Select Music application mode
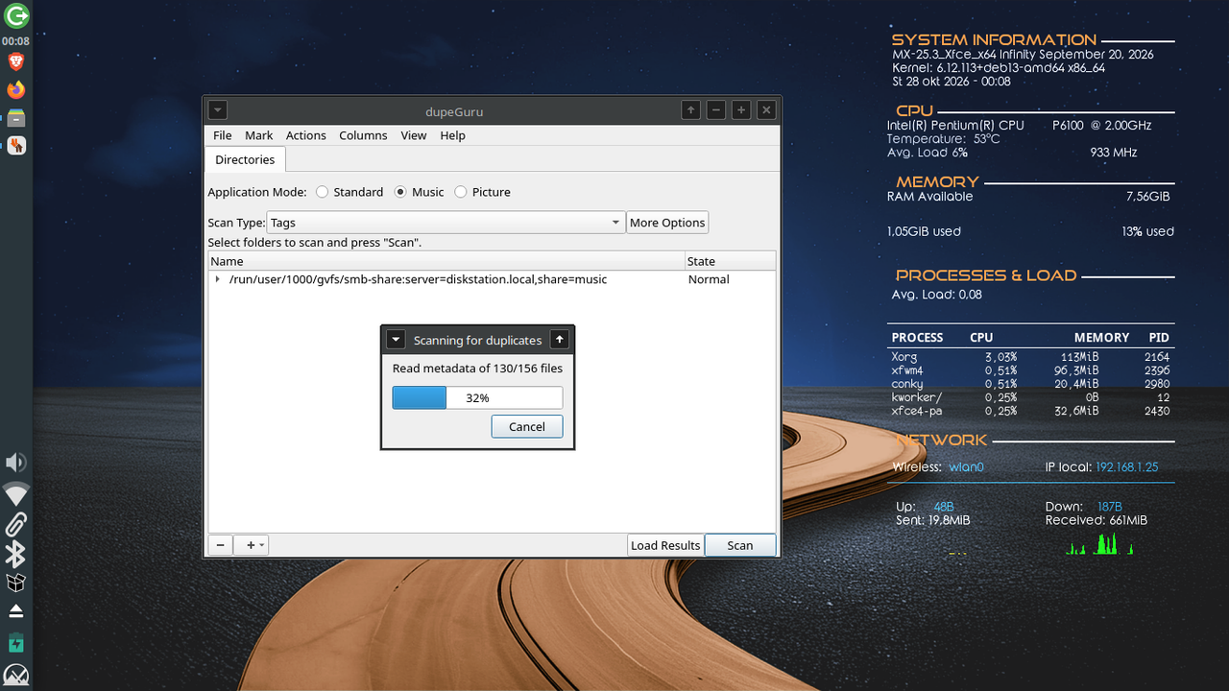Image resolution: width=1229 pixels, height=691 pixels. tap(420, 192)
